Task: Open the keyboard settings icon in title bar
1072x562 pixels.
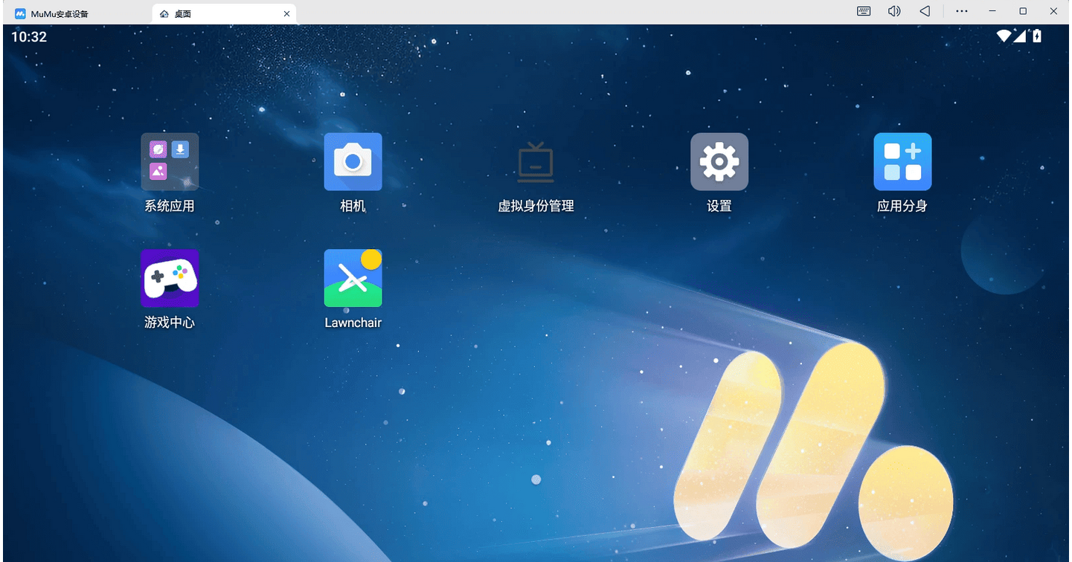Action: [864, 11]
